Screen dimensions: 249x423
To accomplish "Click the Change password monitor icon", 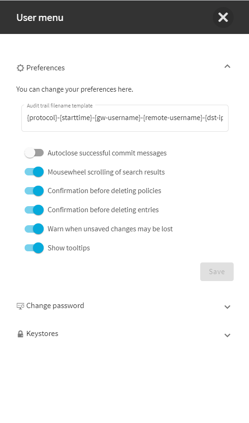I will click(20, 306).
